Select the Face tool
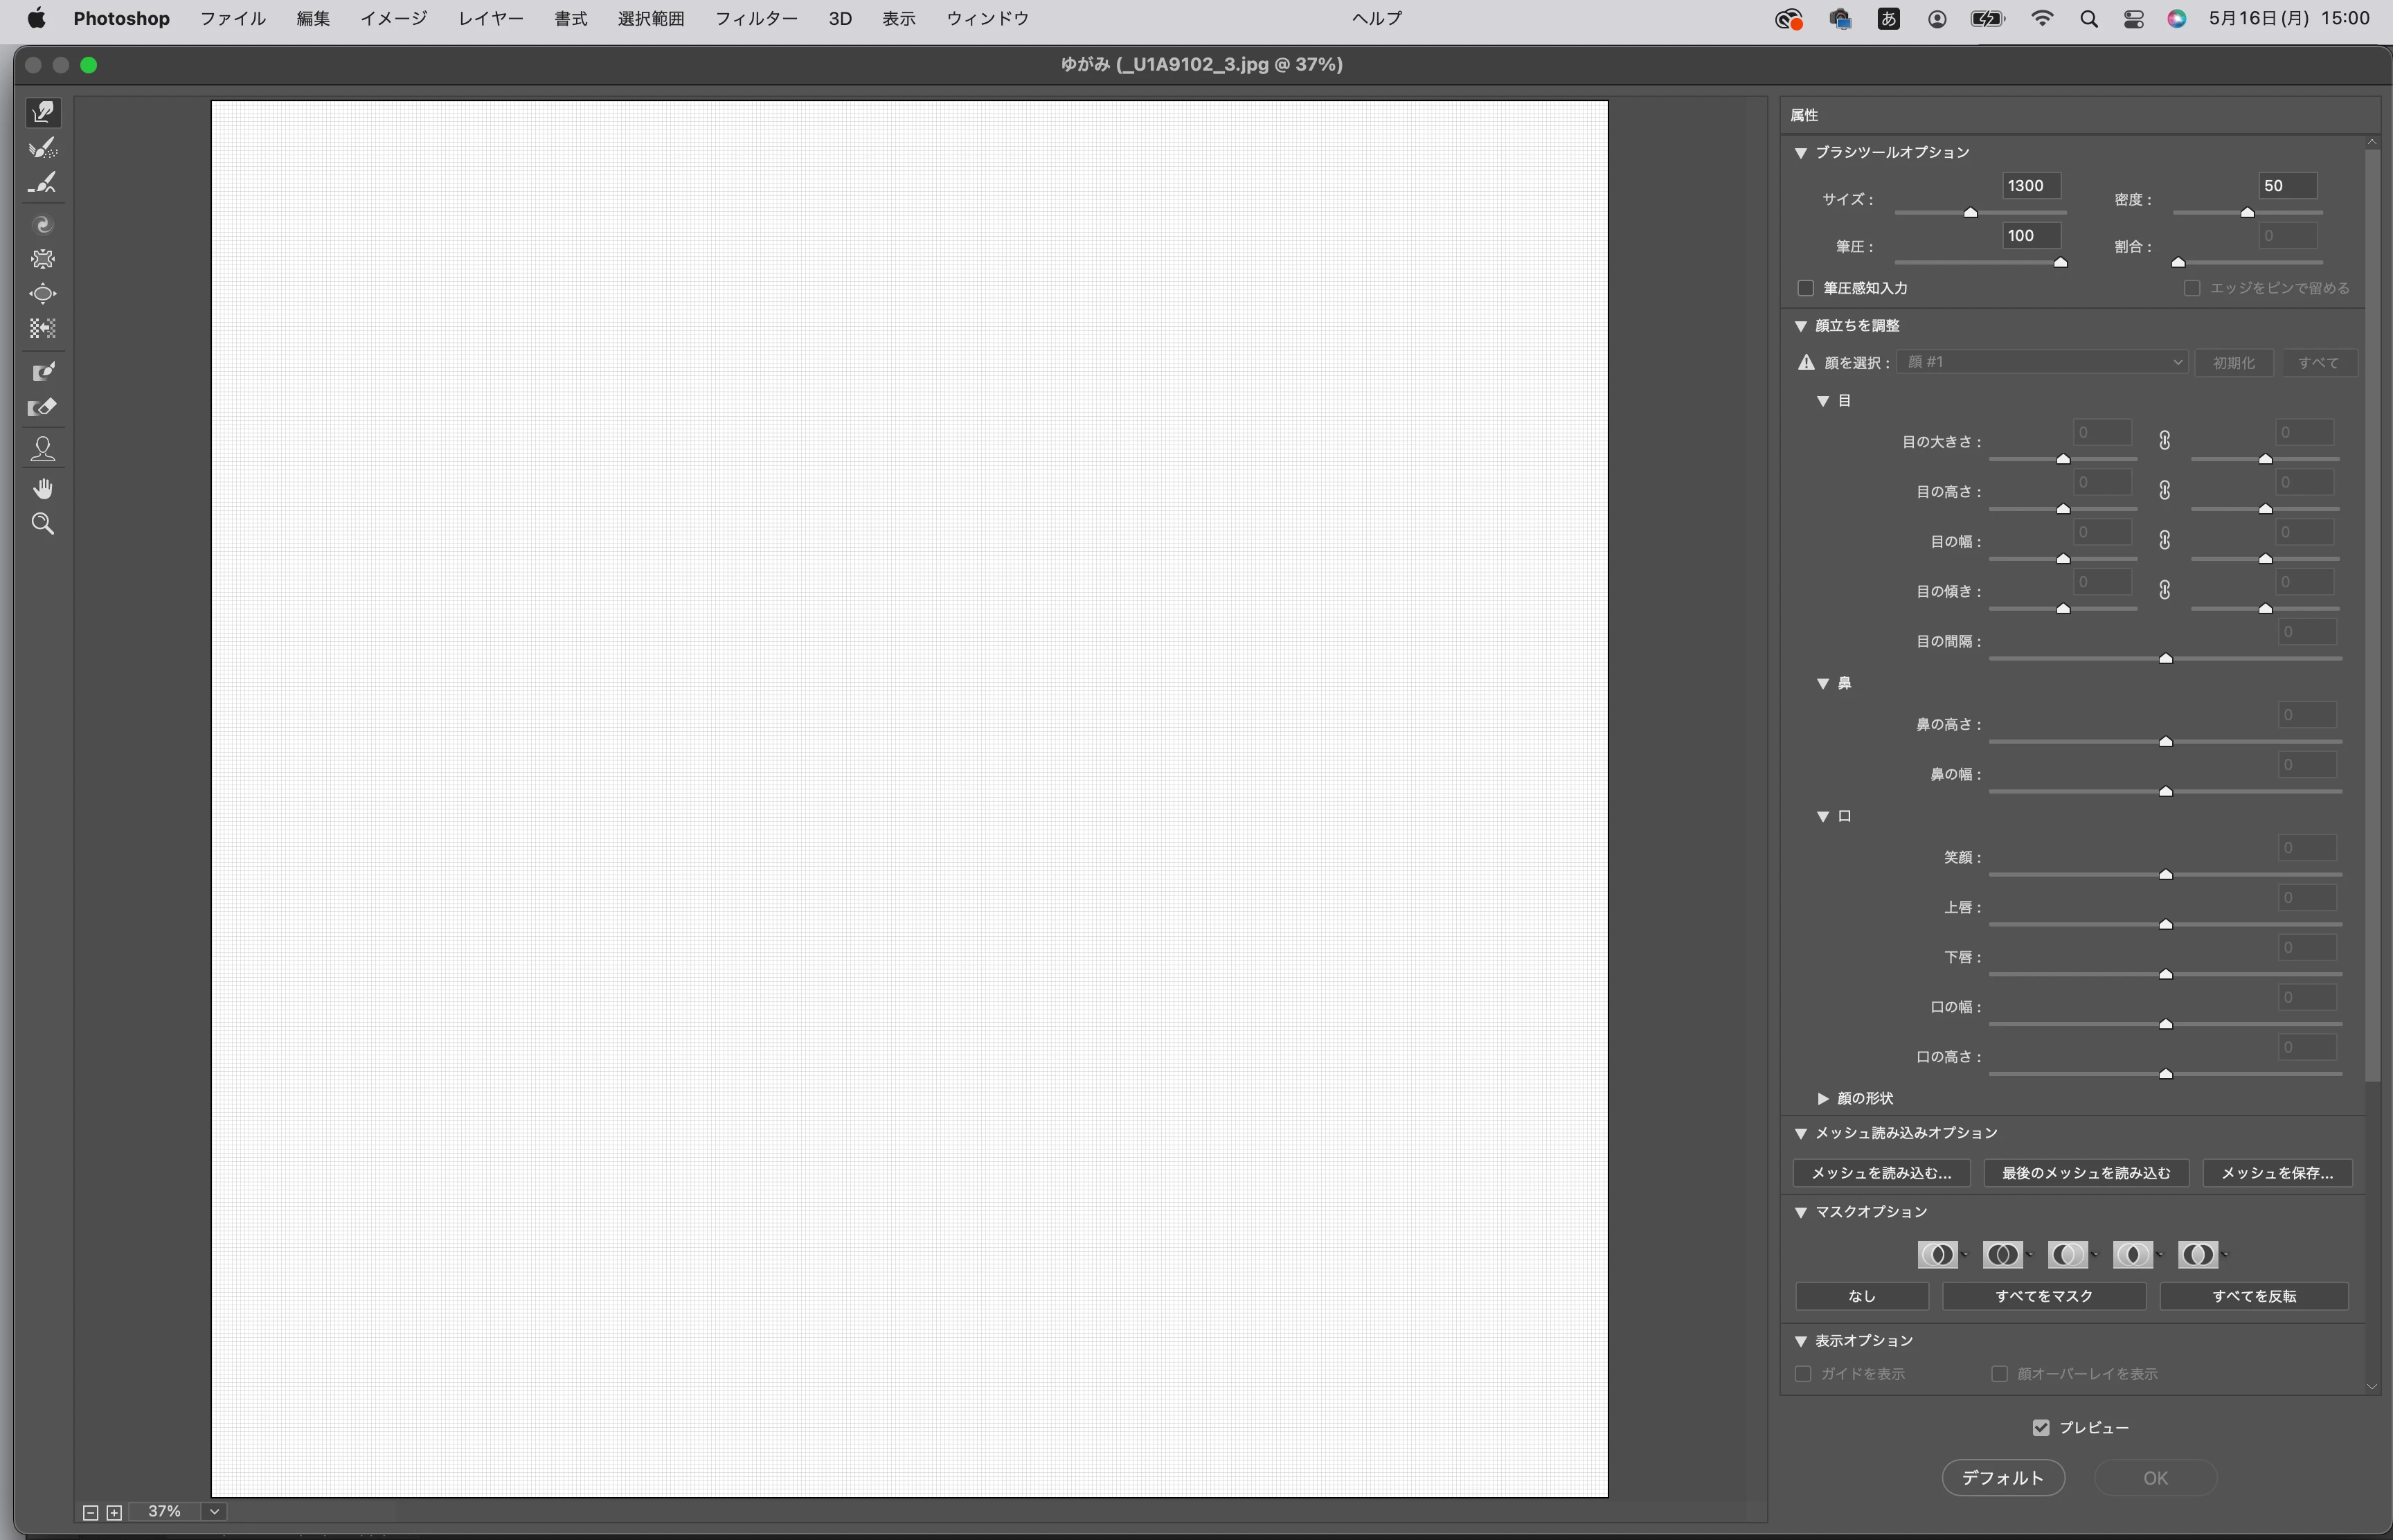2393x1540 pixels. coord(43,449)
